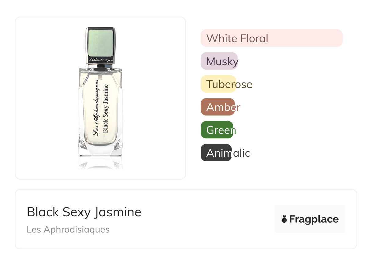Image resolution: width=372 pixels, height=264 pixels.
Task: Select the Green accord bar
Action: (x=217, y=130)
